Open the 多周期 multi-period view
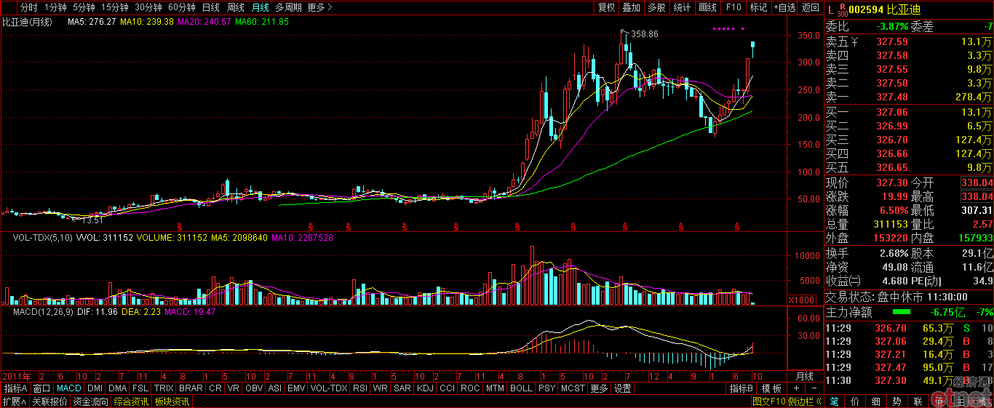Image resolution: width=994 pixels, height=408 pixels. coord(289,7)
